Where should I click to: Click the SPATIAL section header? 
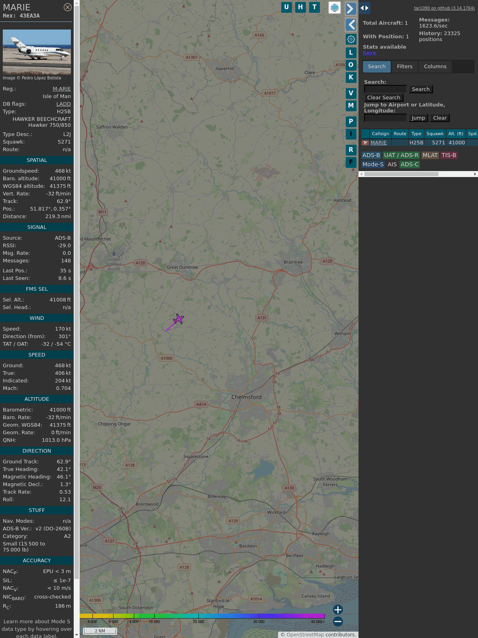coord(37,160)
